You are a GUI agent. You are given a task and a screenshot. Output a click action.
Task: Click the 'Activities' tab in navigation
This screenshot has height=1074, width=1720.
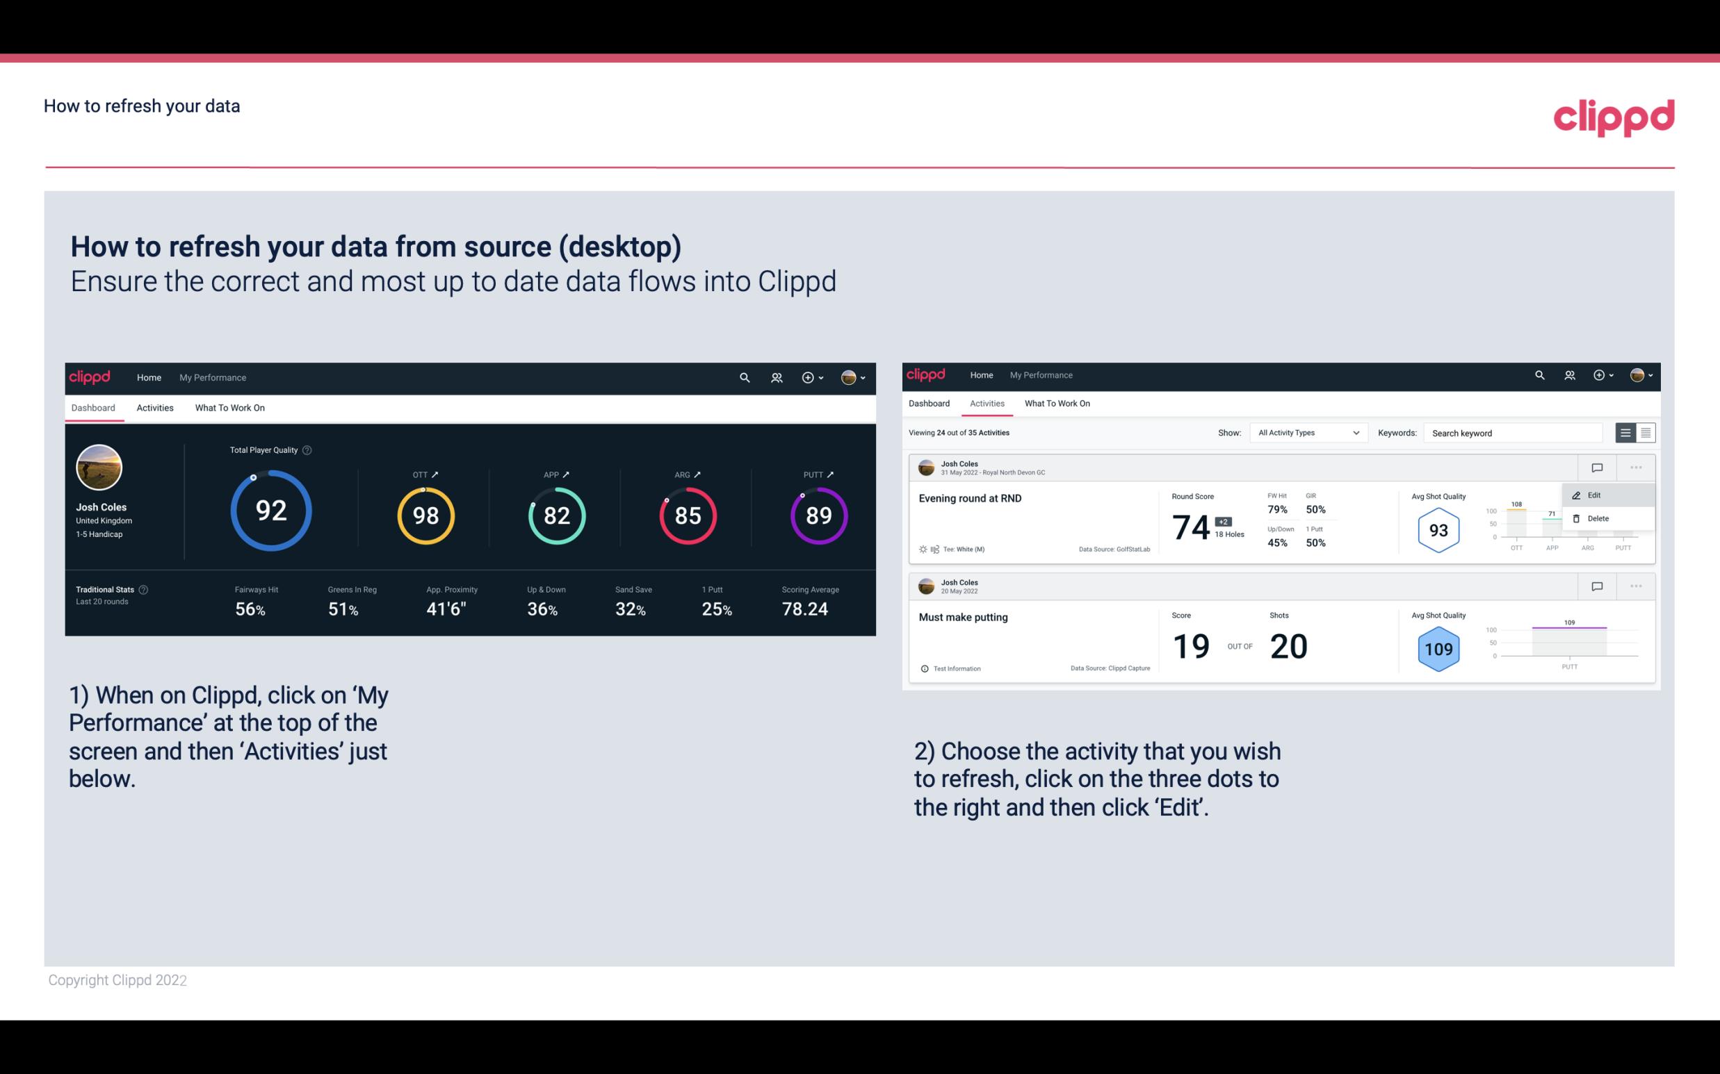(x=154, y=407)
